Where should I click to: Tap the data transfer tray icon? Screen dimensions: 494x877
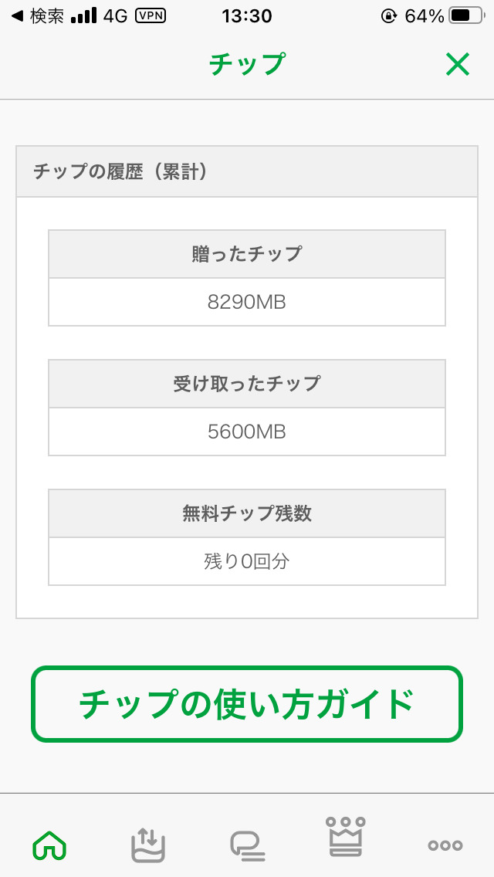(147, 845)
